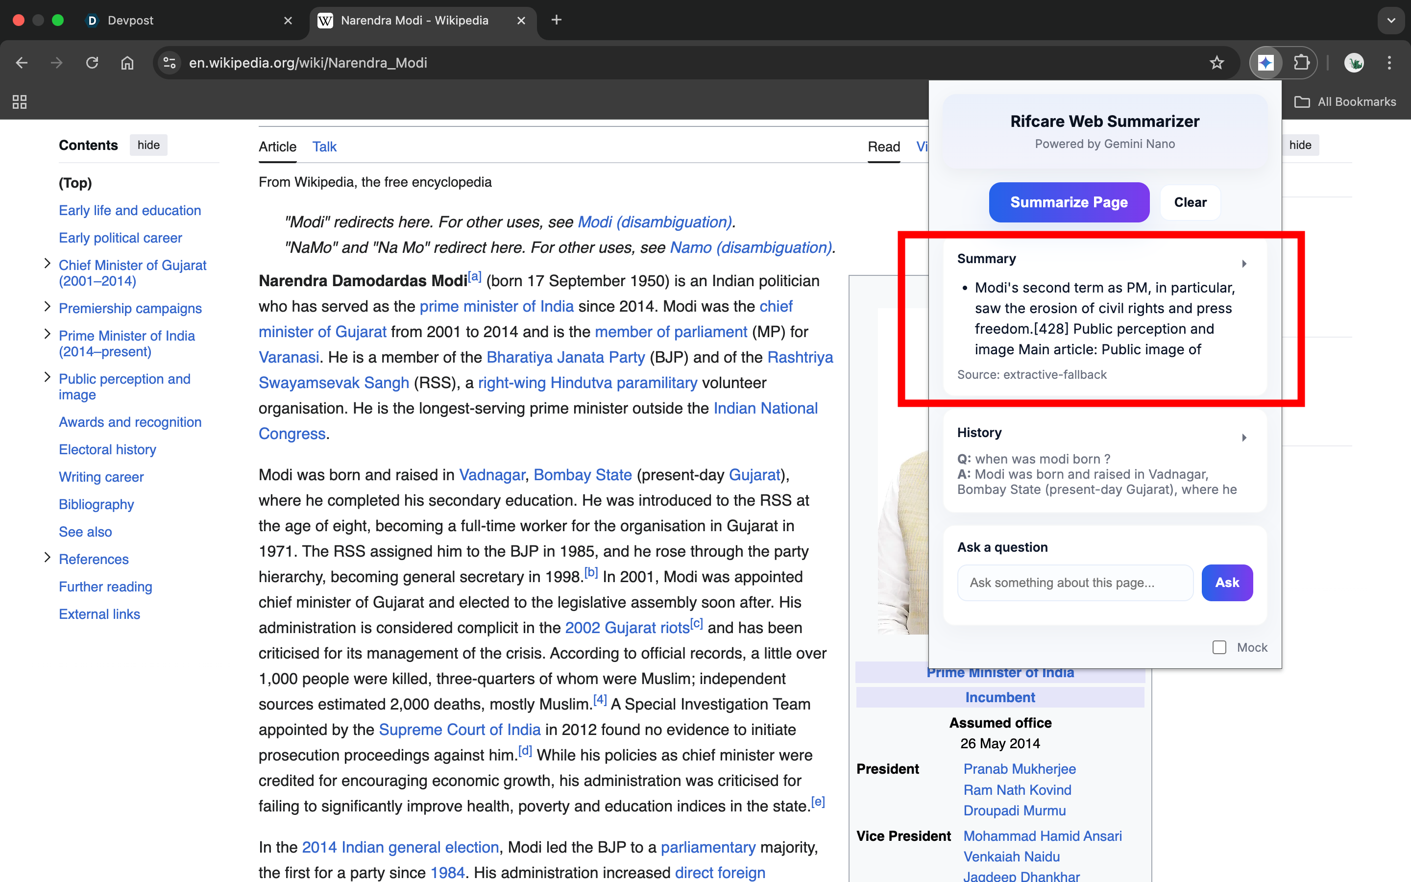
Task: Focus the Ask something about this page field
Action: click(1074, 583)
